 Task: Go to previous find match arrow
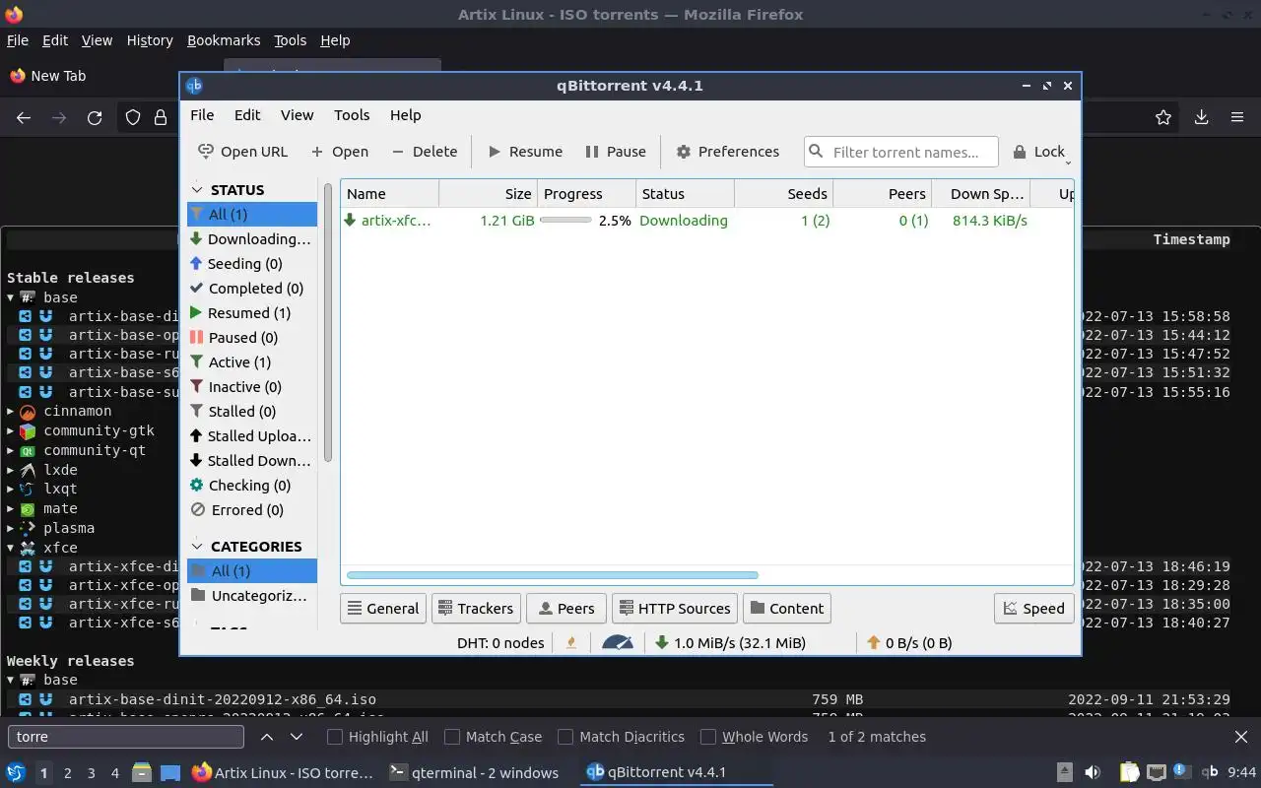pyautogui.click(x=267, y=737)
